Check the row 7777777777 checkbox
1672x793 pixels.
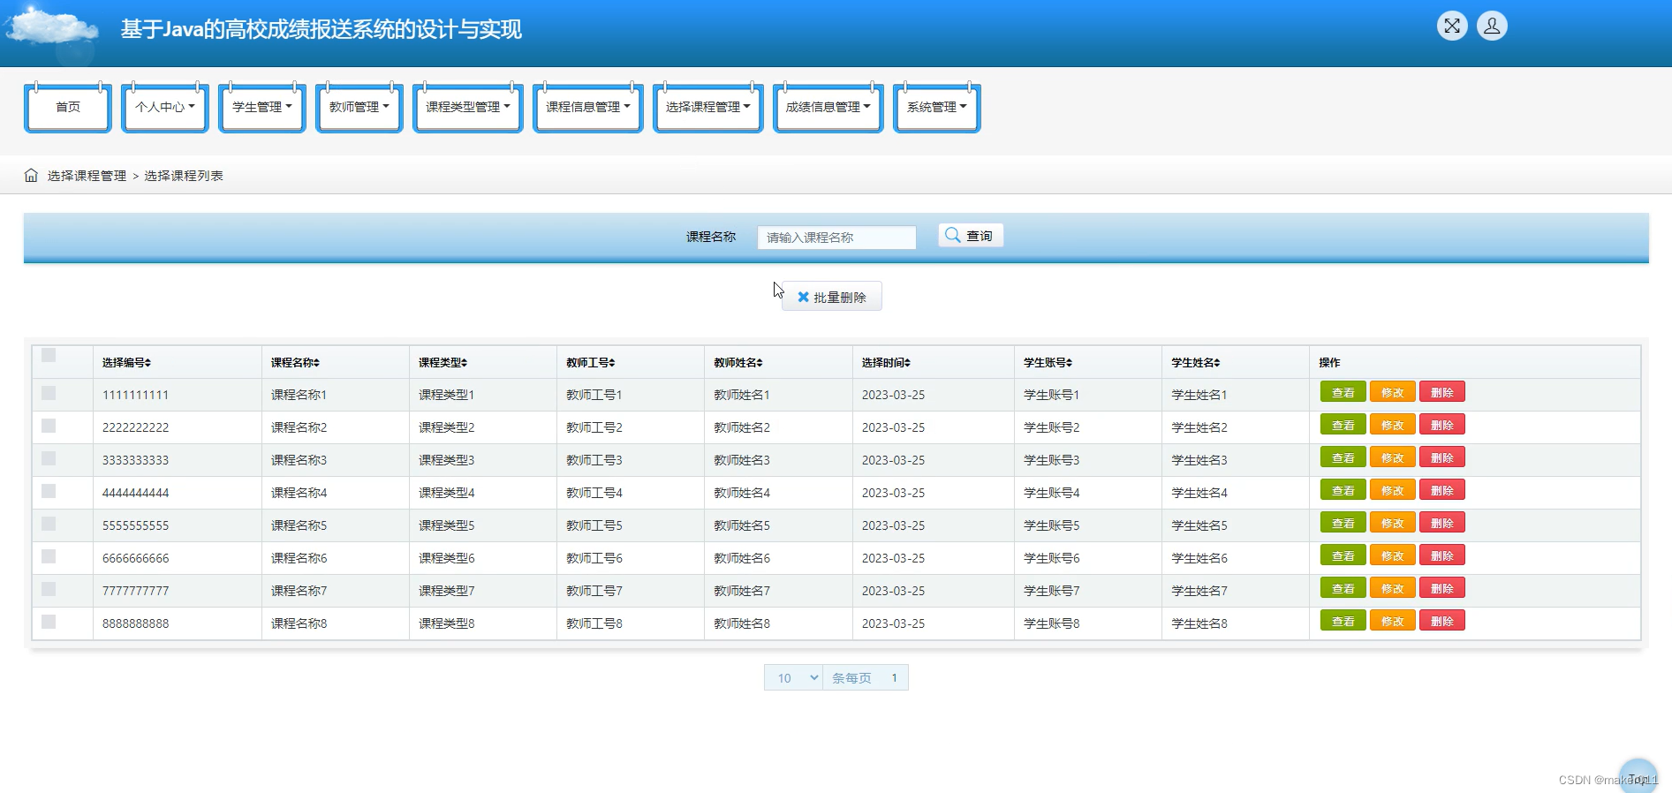[49, 589]
